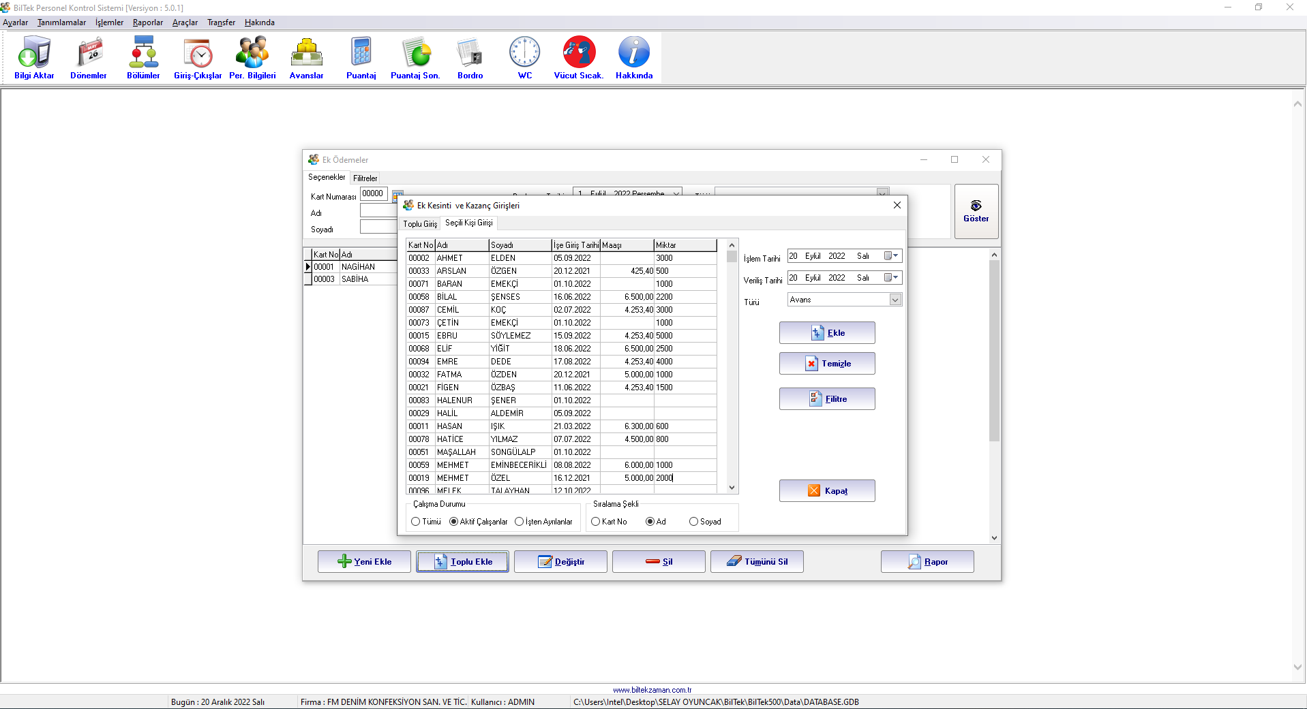1307x709 pixels.
Task: Click the Temizle button
Action: tap(827, 364)
